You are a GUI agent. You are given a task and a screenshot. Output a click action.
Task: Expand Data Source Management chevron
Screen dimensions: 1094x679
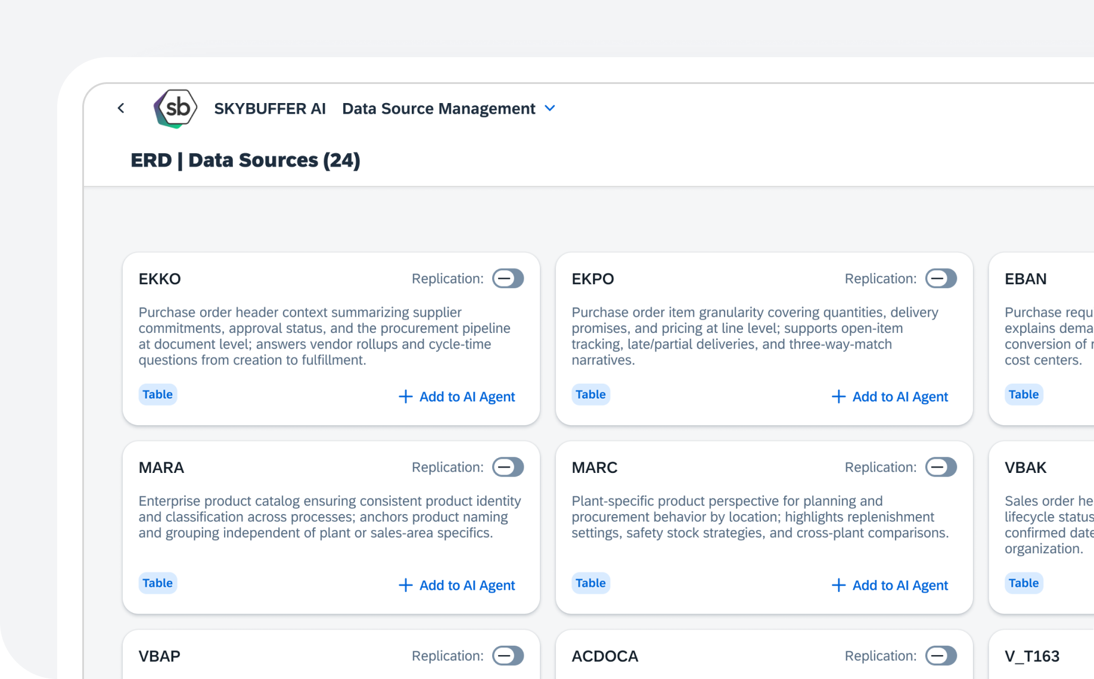[x=550, y=108]
